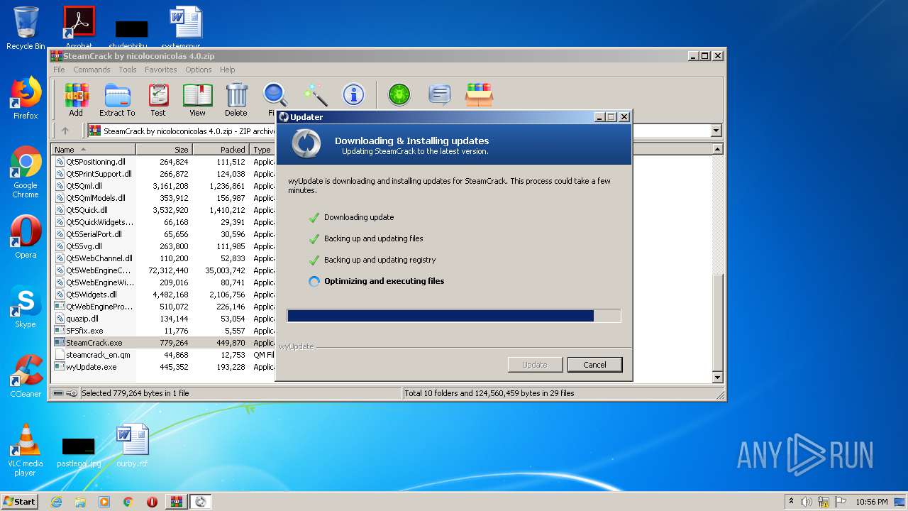Click the clock showing 10:56 PM
908x511 pixels.
coord(871,502)
